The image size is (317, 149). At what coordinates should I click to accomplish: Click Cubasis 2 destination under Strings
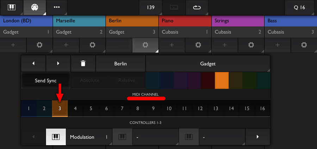238,32
